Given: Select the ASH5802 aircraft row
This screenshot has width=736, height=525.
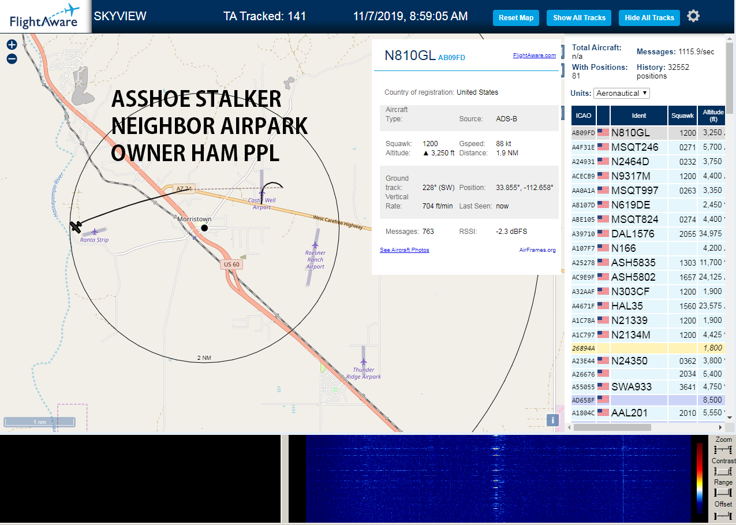Looking at the screenshot, I should tap(648, 277).
